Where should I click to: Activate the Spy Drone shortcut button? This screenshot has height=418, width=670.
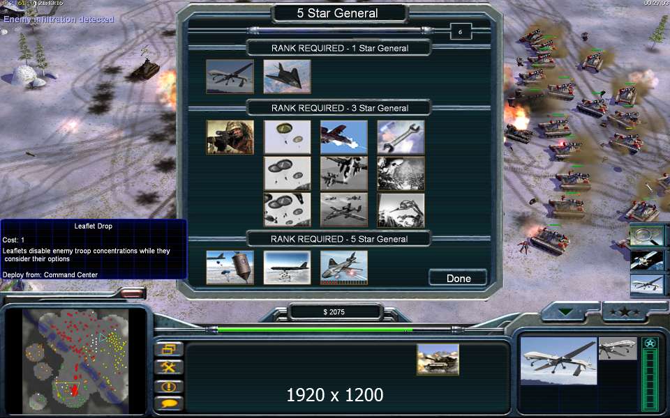646,284
